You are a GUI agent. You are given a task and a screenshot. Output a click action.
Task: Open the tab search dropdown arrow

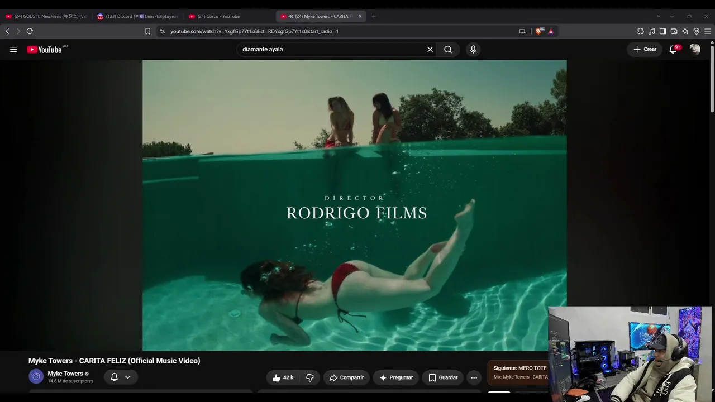click(x=659, y=16)
